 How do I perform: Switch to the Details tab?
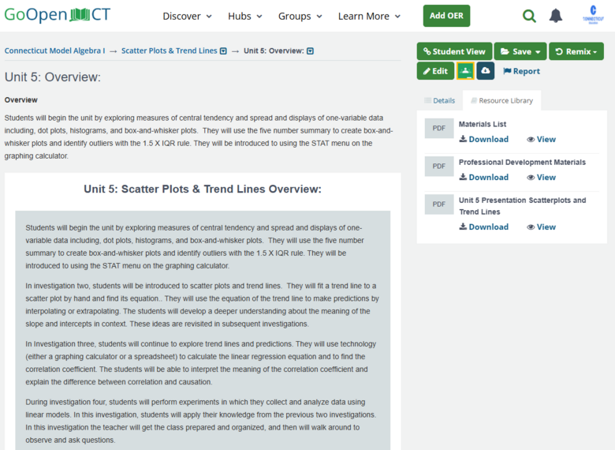coord(440,100)
